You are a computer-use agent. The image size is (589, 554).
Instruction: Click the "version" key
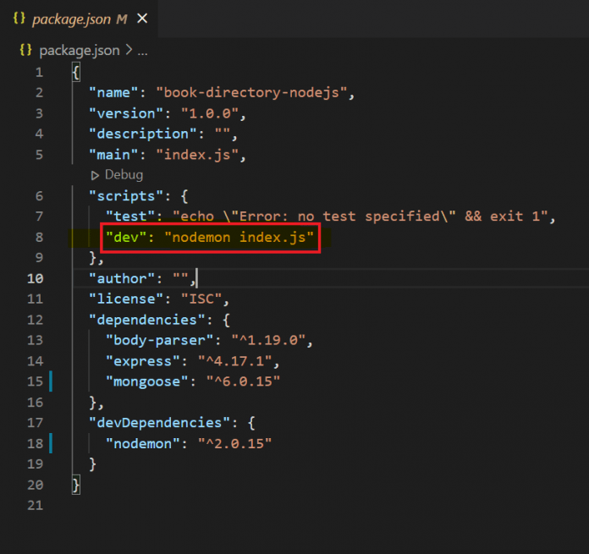[126, 113]
